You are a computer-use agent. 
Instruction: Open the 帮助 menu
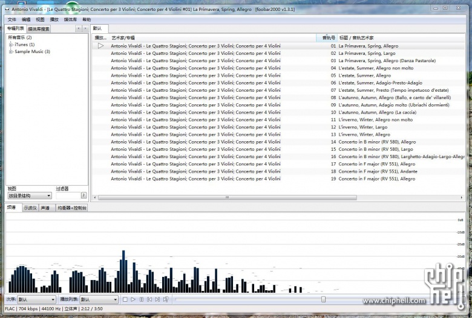(87, 19)
